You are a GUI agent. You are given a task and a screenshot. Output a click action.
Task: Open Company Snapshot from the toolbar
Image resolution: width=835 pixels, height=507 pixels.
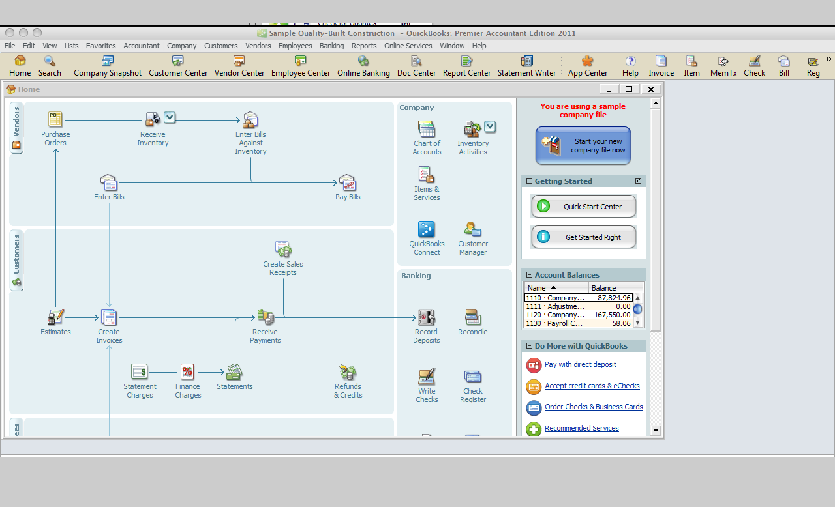108,66
